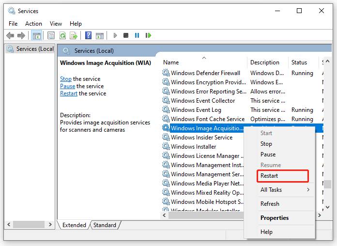Click gear icon beside Windows Defender Firewall

(166, 73)
